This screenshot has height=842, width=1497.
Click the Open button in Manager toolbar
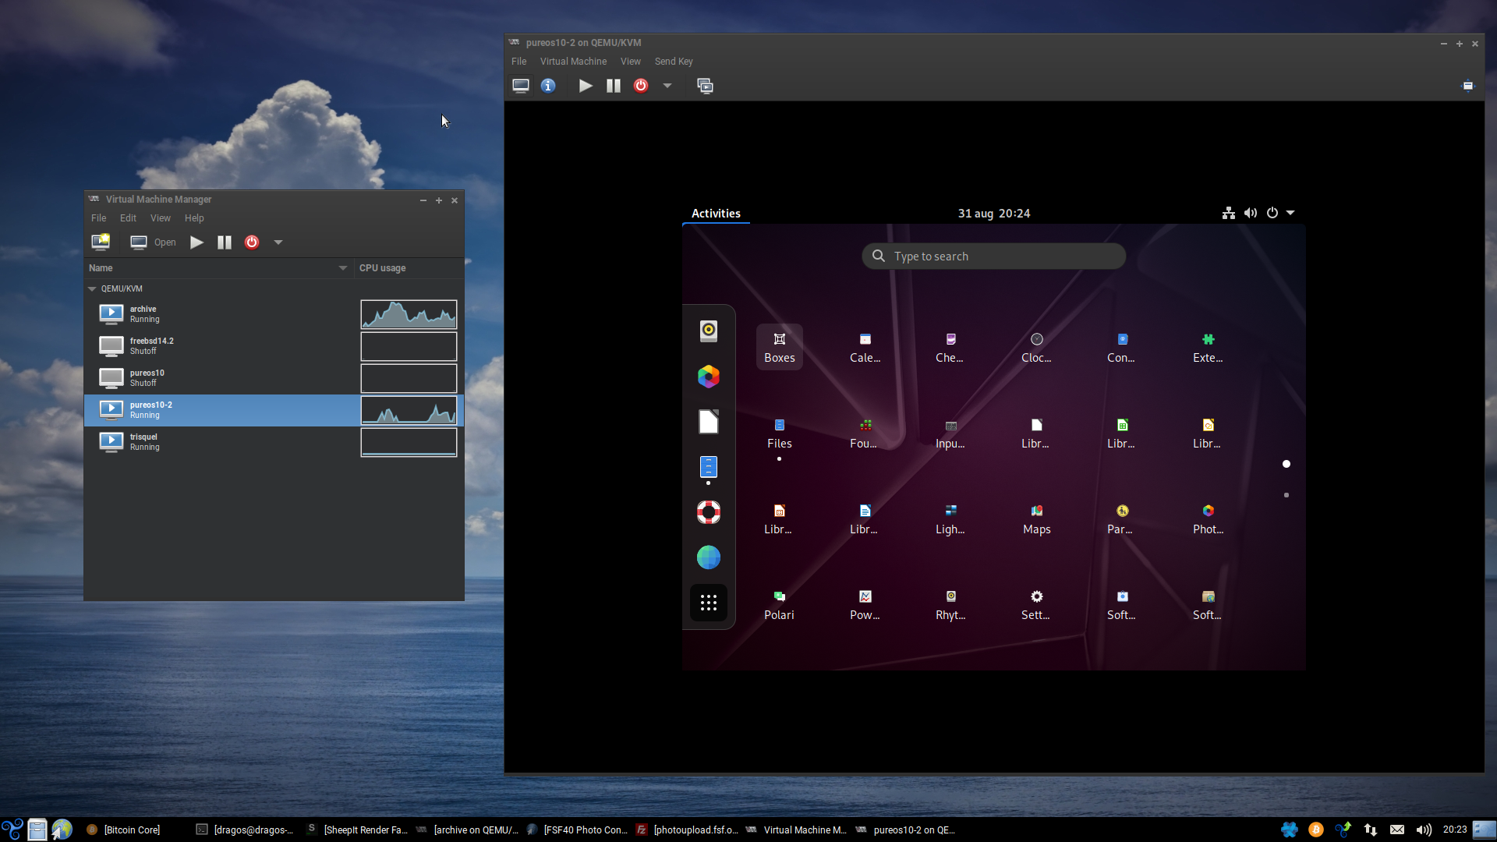tap(154, 242)
